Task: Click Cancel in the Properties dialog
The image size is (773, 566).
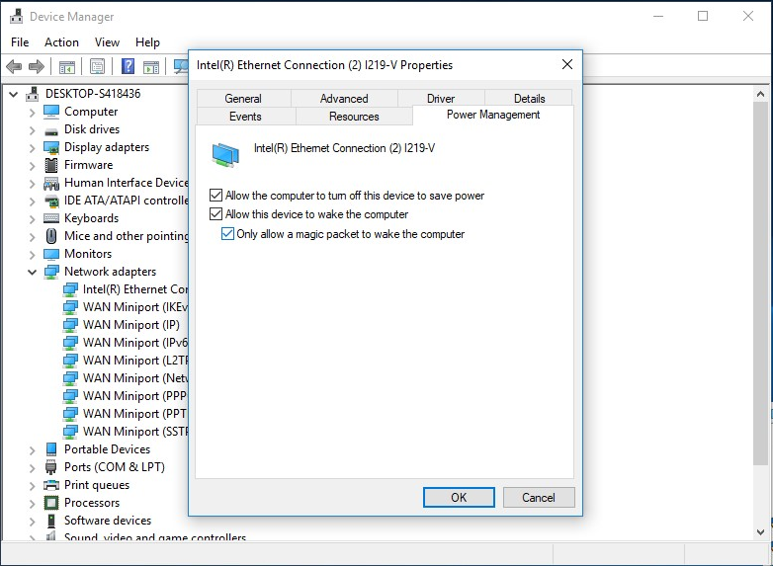Action: click(539, 498)
